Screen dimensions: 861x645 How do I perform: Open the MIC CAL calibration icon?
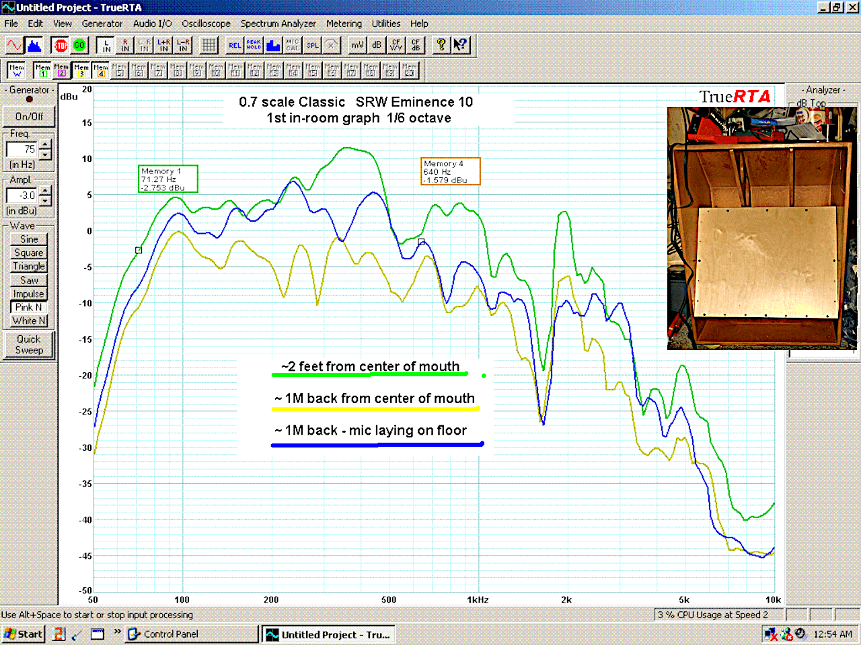click(293, 45)
